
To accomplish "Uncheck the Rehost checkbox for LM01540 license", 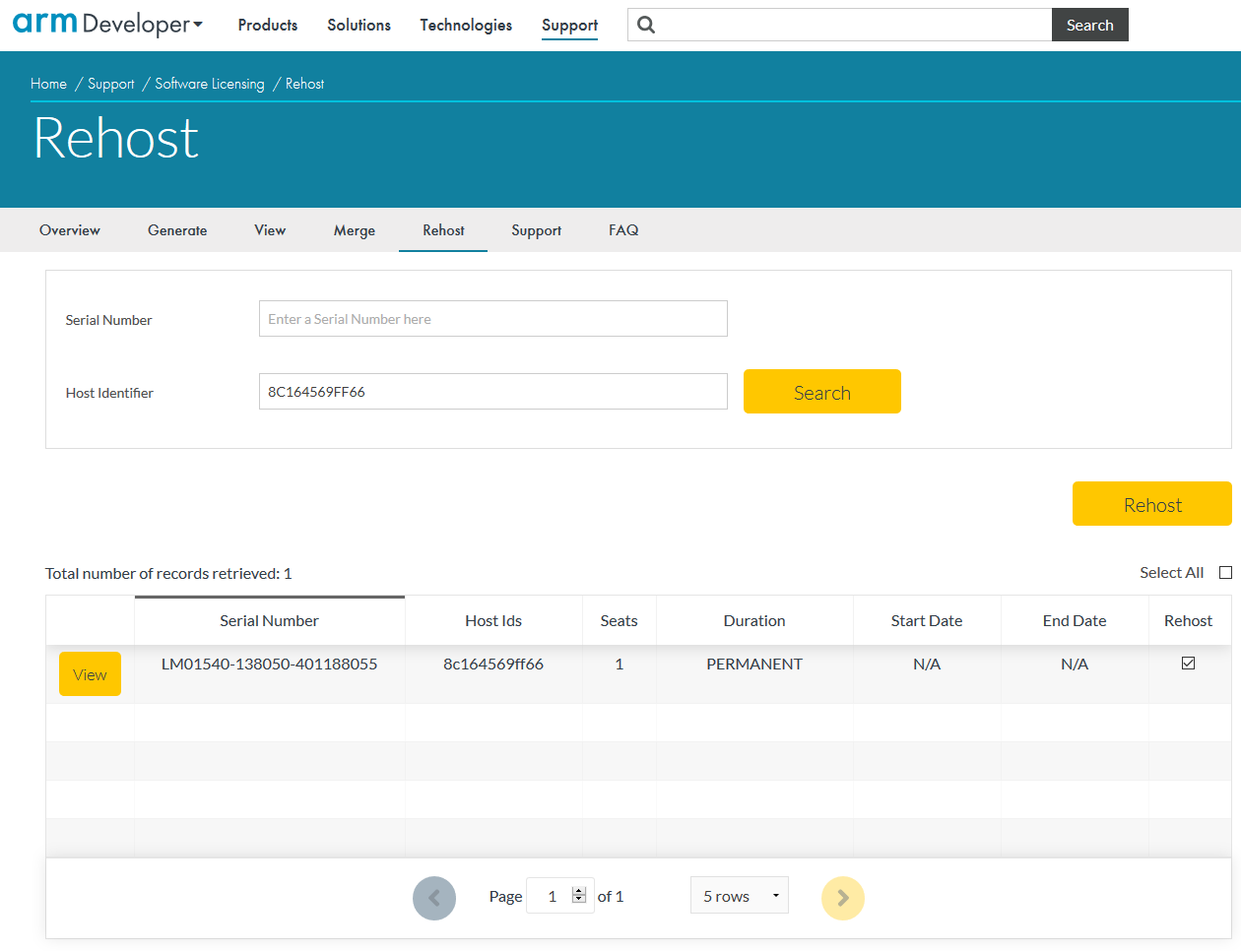I will 1188,664.
